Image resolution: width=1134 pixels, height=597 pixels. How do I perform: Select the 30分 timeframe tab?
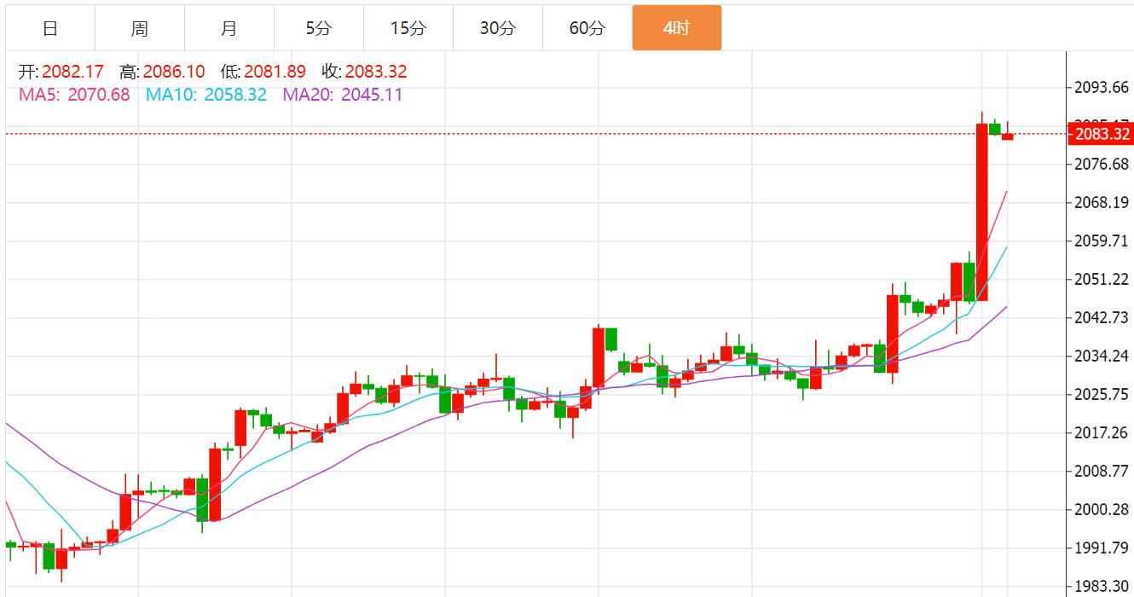498,28
